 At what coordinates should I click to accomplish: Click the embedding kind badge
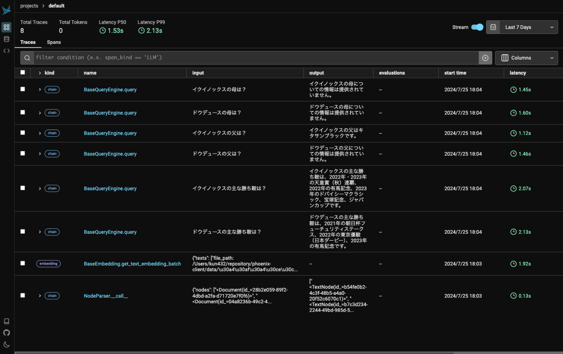(x=48, y=264)
